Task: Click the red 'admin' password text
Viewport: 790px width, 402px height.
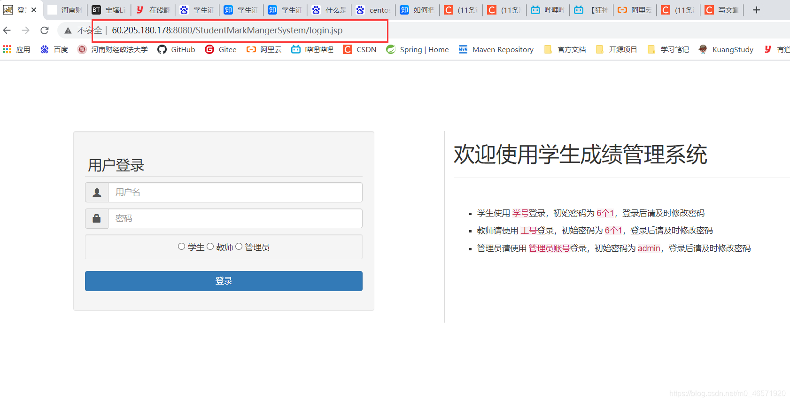Action: [x=649, y=248]
